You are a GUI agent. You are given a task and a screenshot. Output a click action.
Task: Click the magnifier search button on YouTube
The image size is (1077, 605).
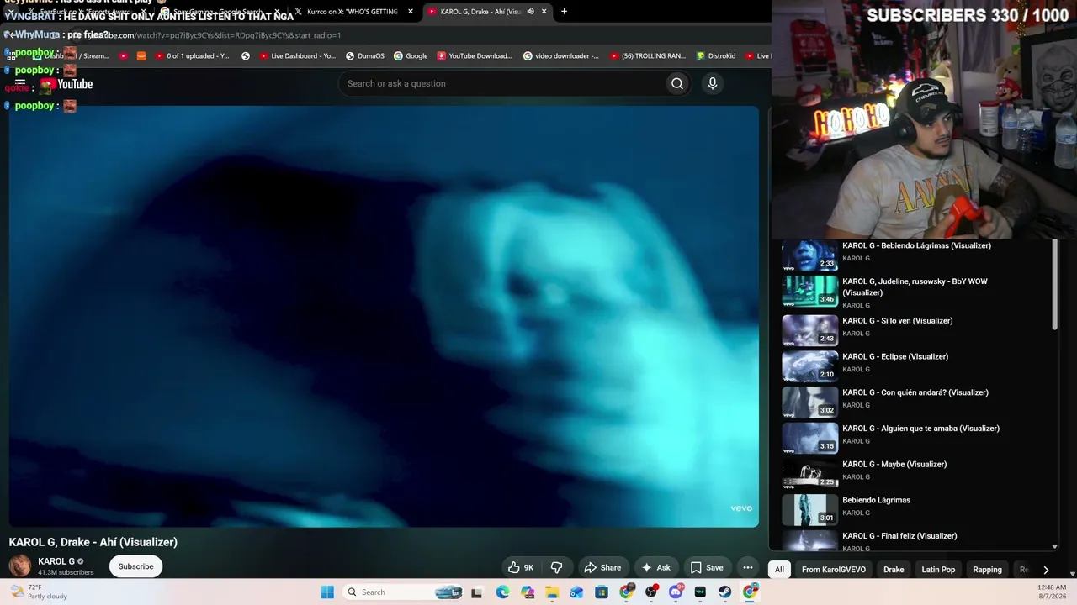tap(677, 83)
